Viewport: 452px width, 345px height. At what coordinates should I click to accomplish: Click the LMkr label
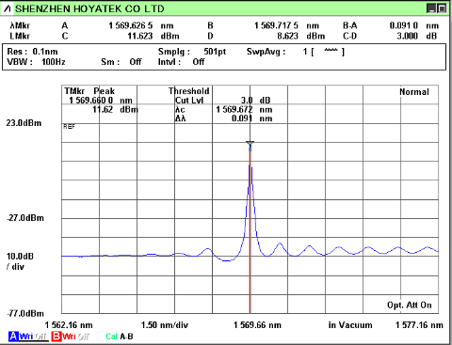tap(20, 36)
